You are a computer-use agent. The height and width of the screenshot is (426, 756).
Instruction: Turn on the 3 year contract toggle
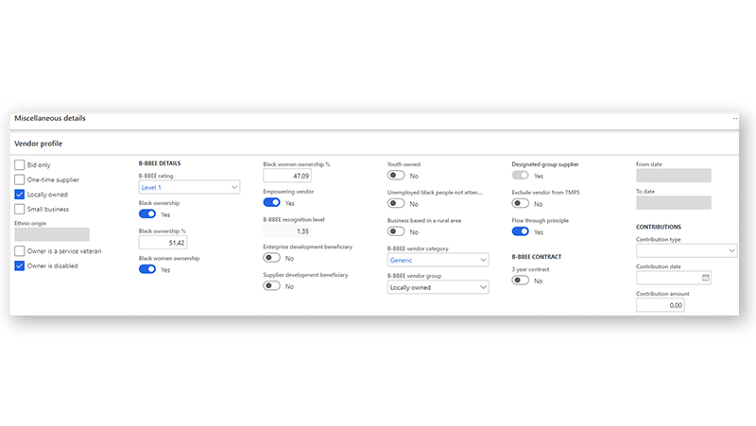(x=521, y=281)
